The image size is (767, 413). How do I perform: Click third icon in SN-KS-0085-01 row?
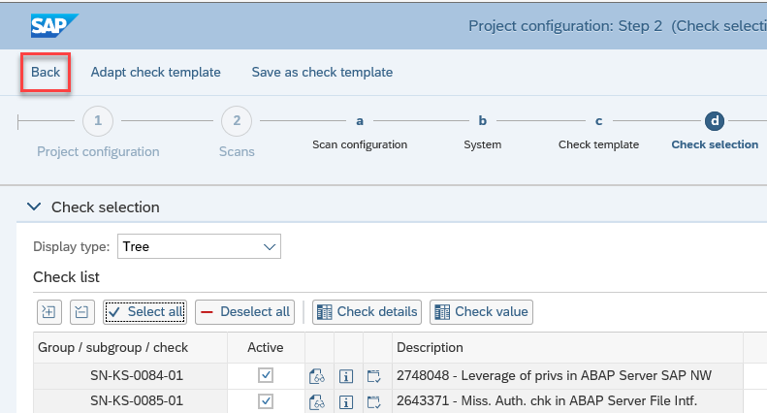click(x=375, y=401)
